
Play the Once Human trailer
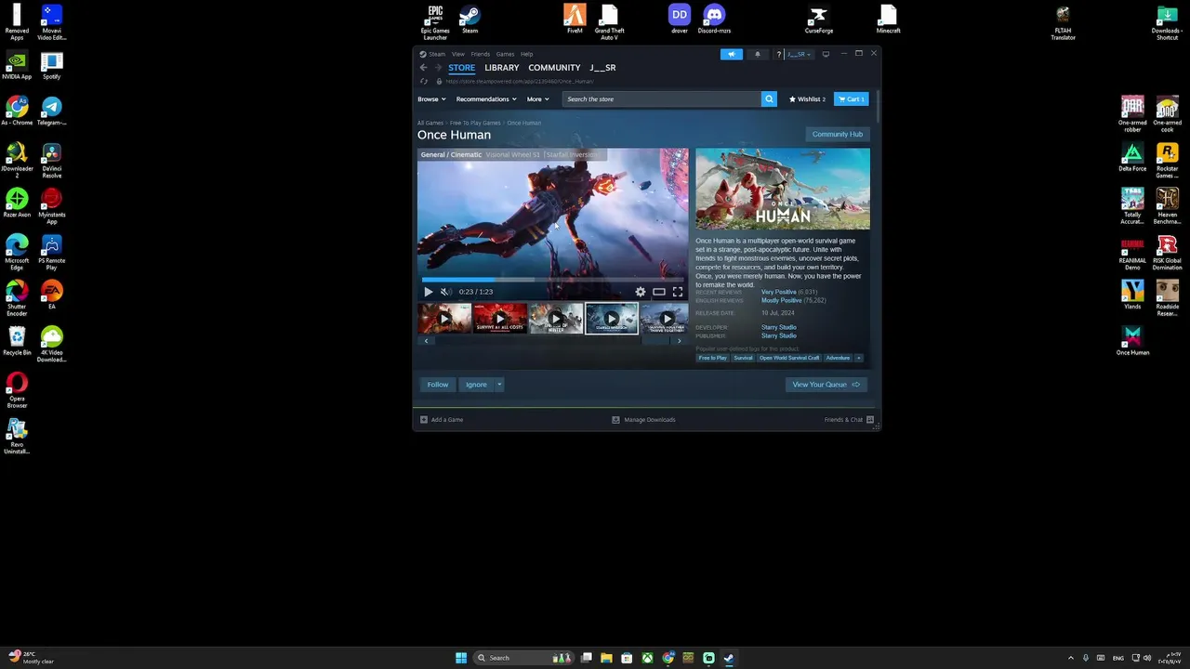pos(429,292)
